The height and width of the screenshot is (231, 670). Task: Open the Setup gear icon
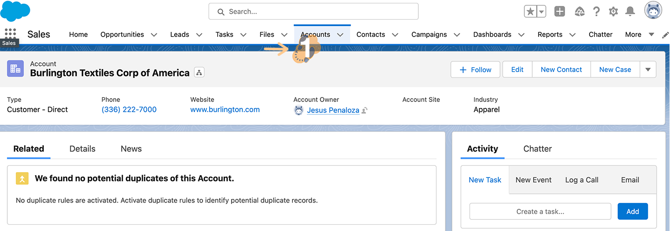[613, 12]
